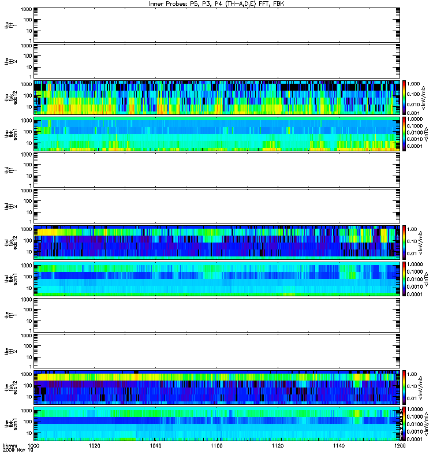Click the 'the fbk scm1' spectrogram panel
The height and width of the screenshot is (462, 433).
[x=217, y=424]
